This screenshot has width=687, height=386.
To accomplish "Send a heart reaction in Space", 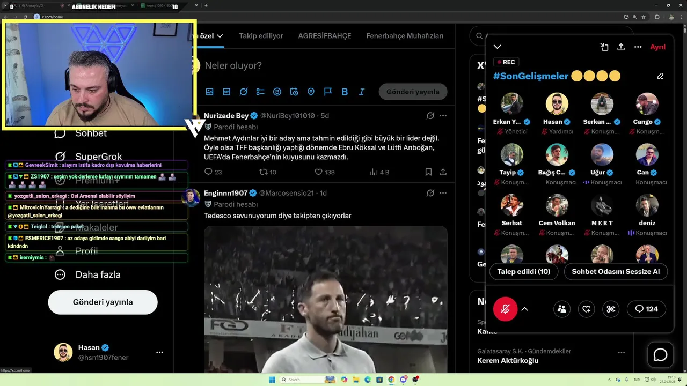I will coord(587,309).
